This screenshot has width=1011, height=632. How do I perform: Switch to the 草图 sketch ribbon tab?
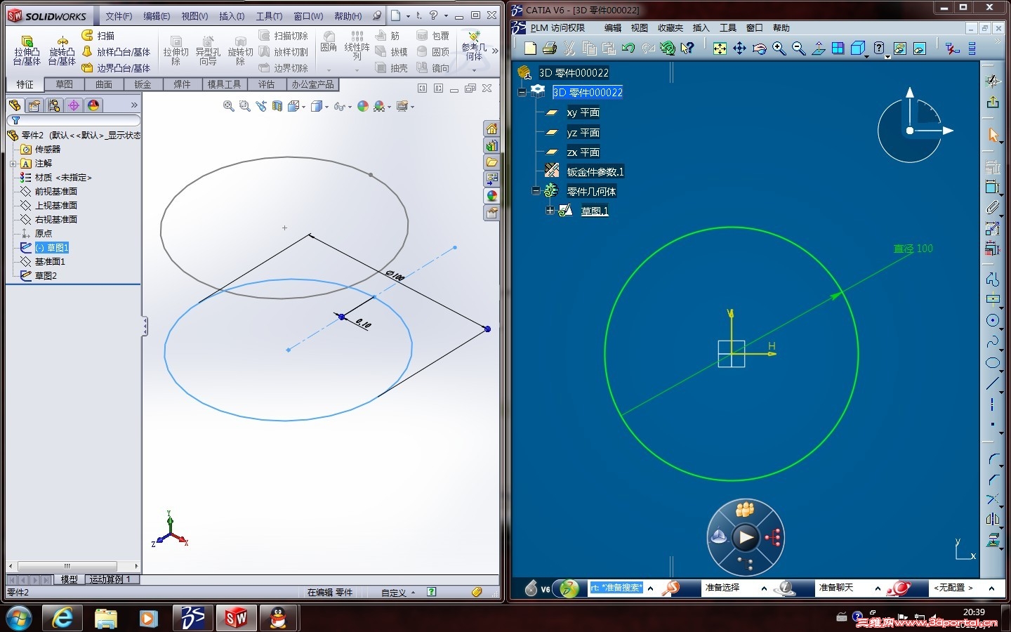(x=64, y=84)
